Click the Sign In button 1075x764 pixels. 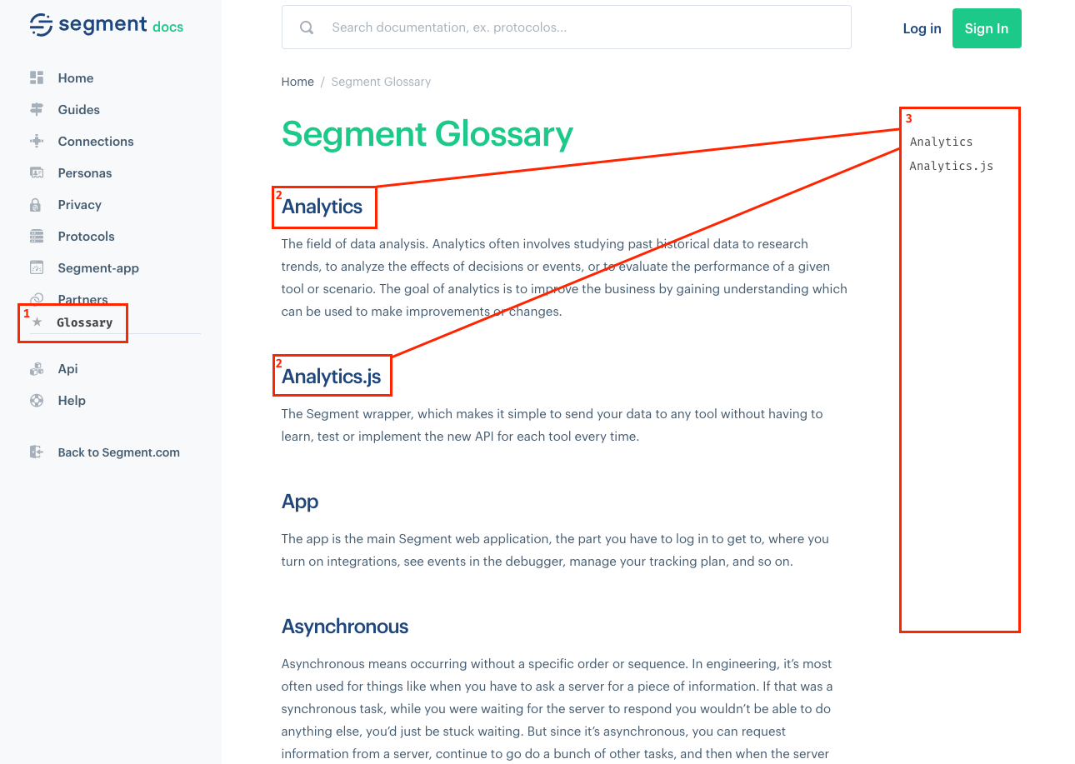pyautogui.click(x=986, y=27)
